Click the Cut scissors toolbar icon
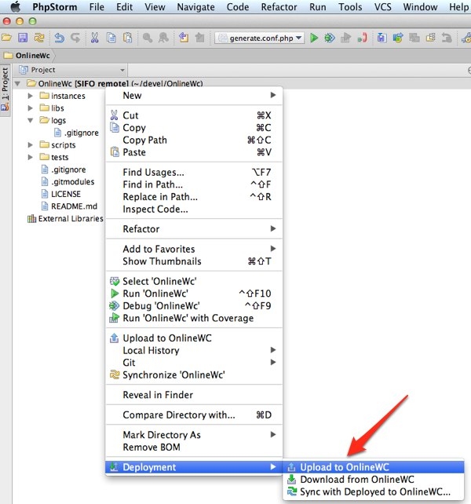 (94, 38)
